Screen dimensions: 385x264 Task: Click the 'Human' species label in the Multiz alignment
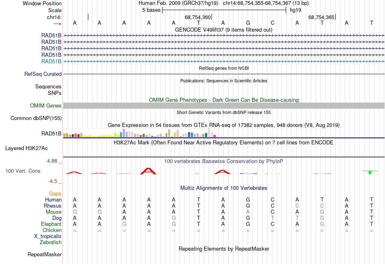pyautogui.click(x=53, y=200)
